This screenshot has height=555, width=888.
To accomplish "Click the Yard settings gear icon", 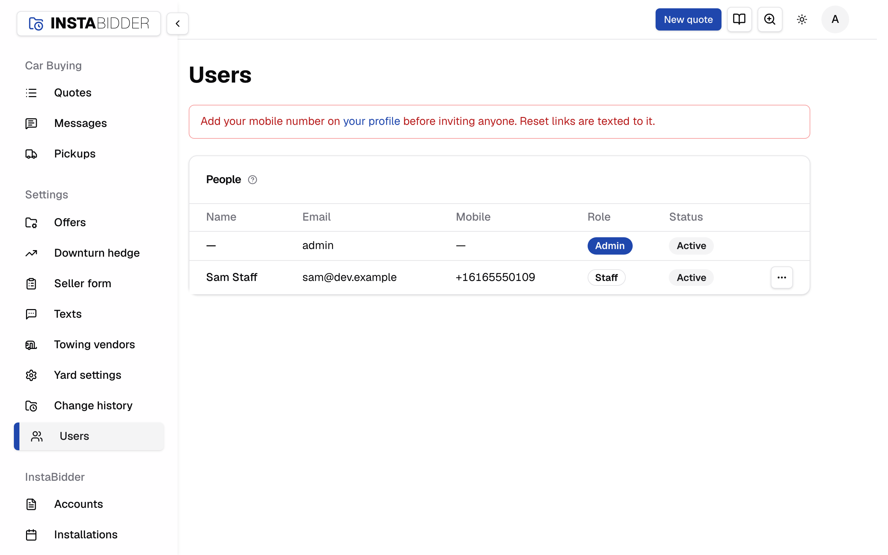I will pos(31,375).
